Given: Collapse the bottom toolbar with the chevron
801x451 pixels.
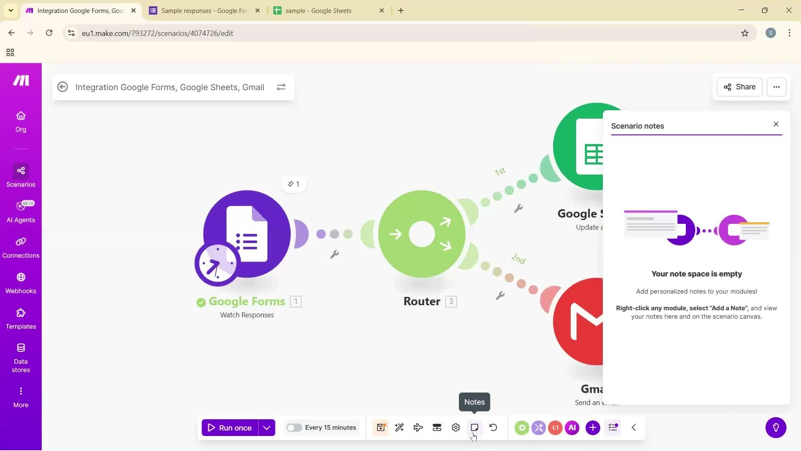Looking at the screenshot, I should click(x=633, y=427).
